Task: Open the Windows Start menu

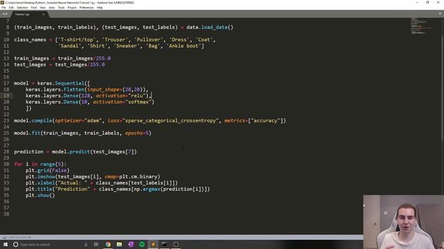Action: click(x=6, y=244)
